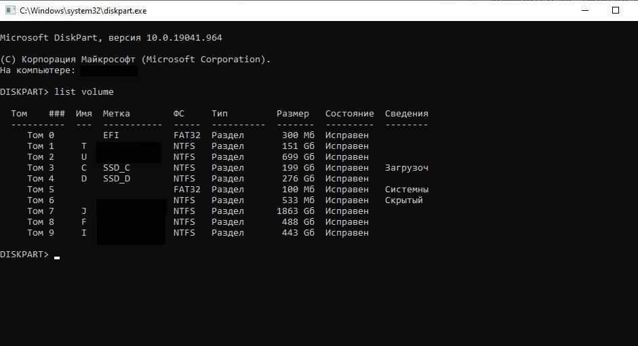Click the Том 9 row letter I

[x=84, y=232]
